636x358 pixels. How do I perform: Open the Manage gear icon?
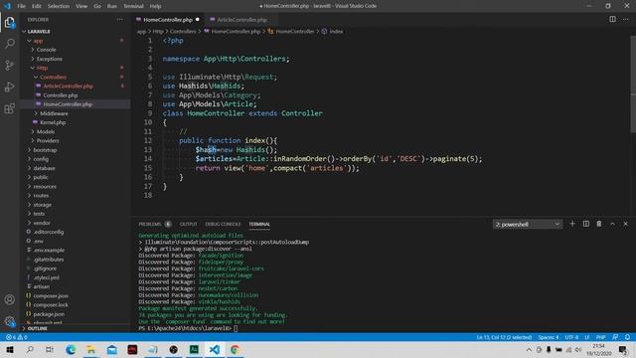[9, 321]
